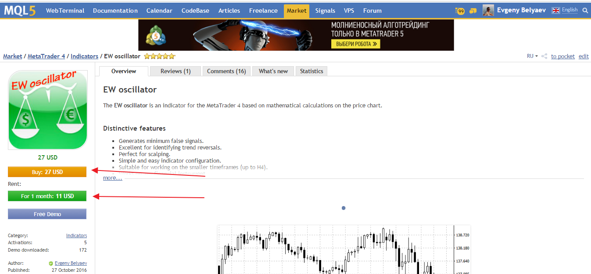Screen dimensions: 591x274
Task: Open Documentation menu item
Action: point(115,11)
